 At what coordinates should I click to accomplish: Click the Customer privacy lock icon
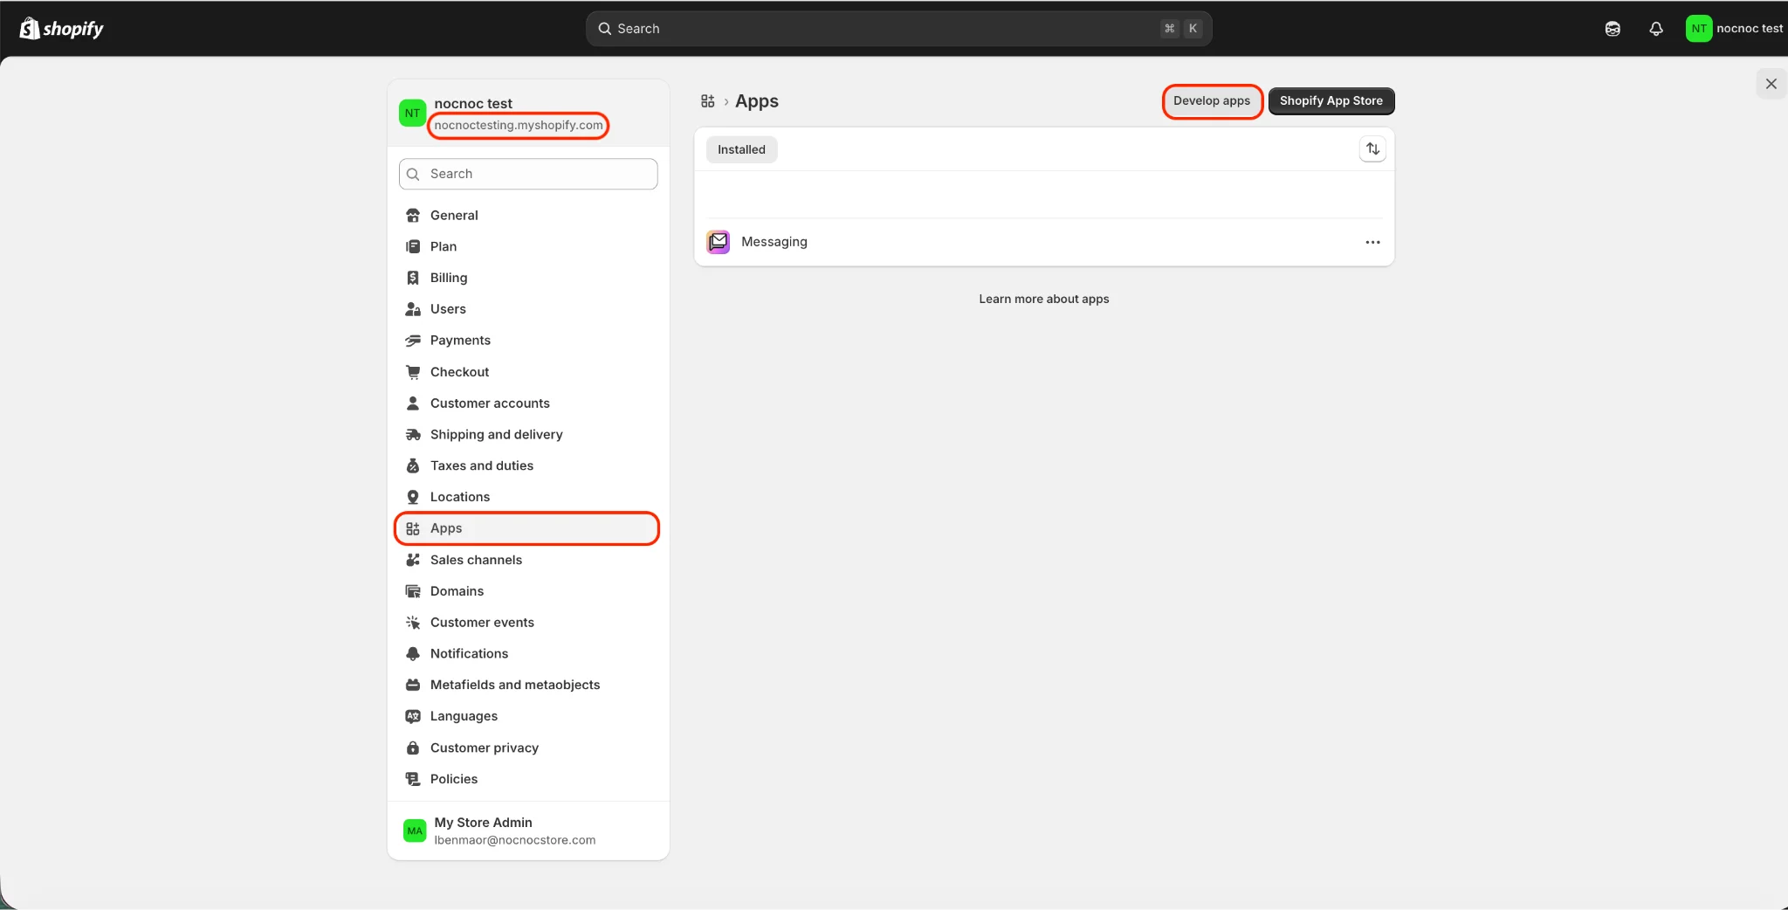coord(413,748)
